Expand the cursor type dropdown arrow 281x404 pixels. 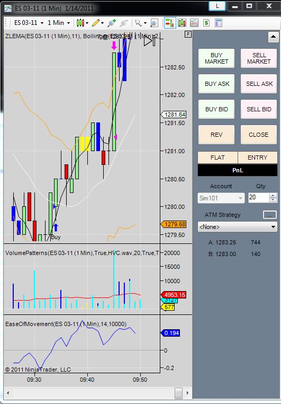pos(145,23)
